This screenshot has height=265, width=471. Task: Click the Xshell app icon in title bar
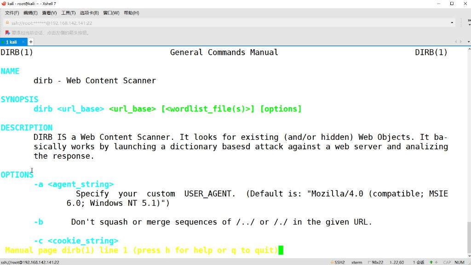(4, 4)
